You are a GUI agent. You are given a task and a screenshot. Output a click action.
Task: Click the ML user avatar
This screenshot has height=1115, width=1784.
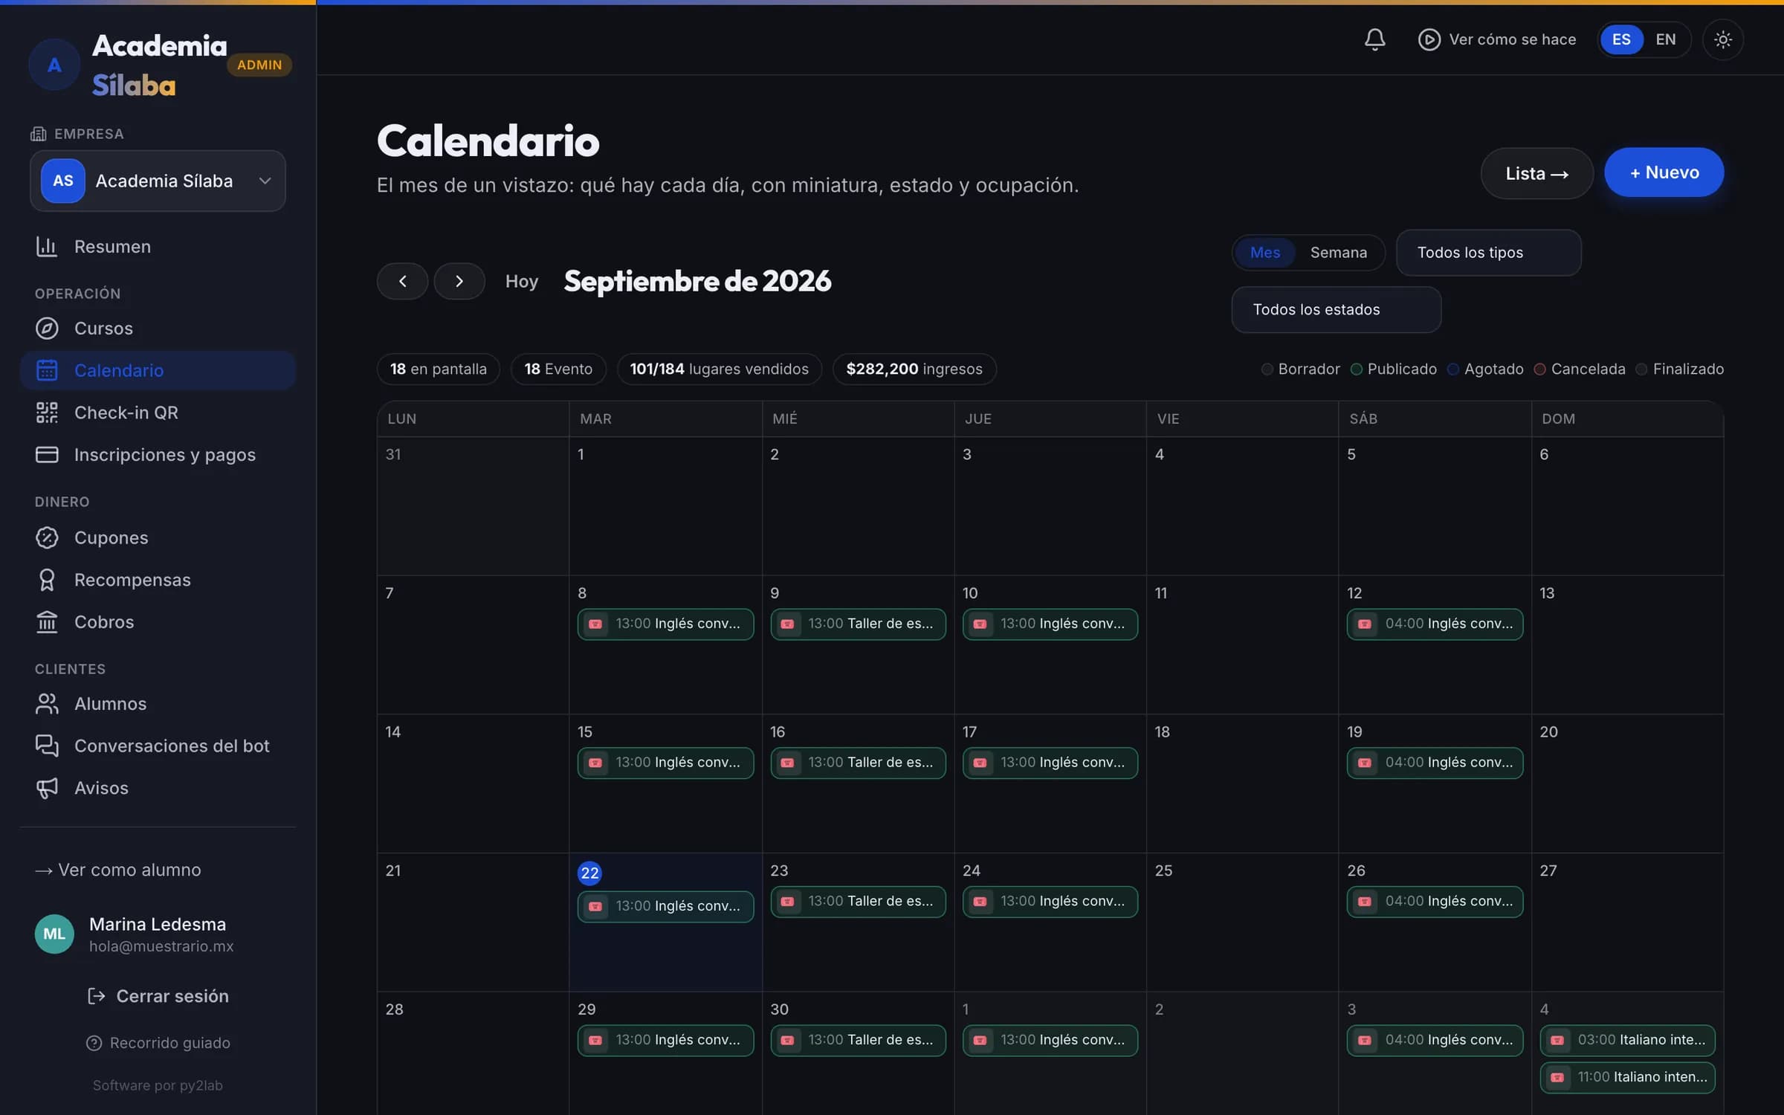[x=54, y=934]
